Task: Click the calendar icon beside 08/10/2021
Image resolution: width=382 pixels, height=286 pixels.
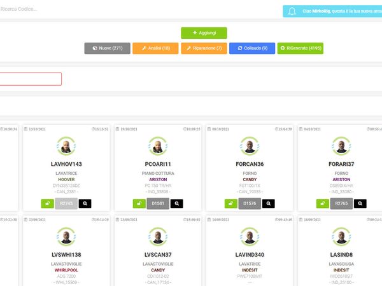Action: click(x=209, y=129)
